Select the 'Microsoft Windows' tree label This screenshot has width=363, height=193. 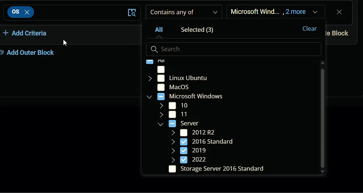(196, 96)
